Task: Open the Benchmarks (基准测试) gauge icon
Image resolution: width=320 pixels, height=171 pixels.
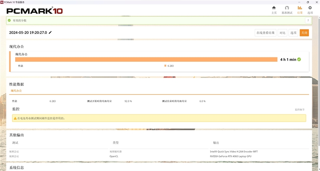Action: point(287,8)
